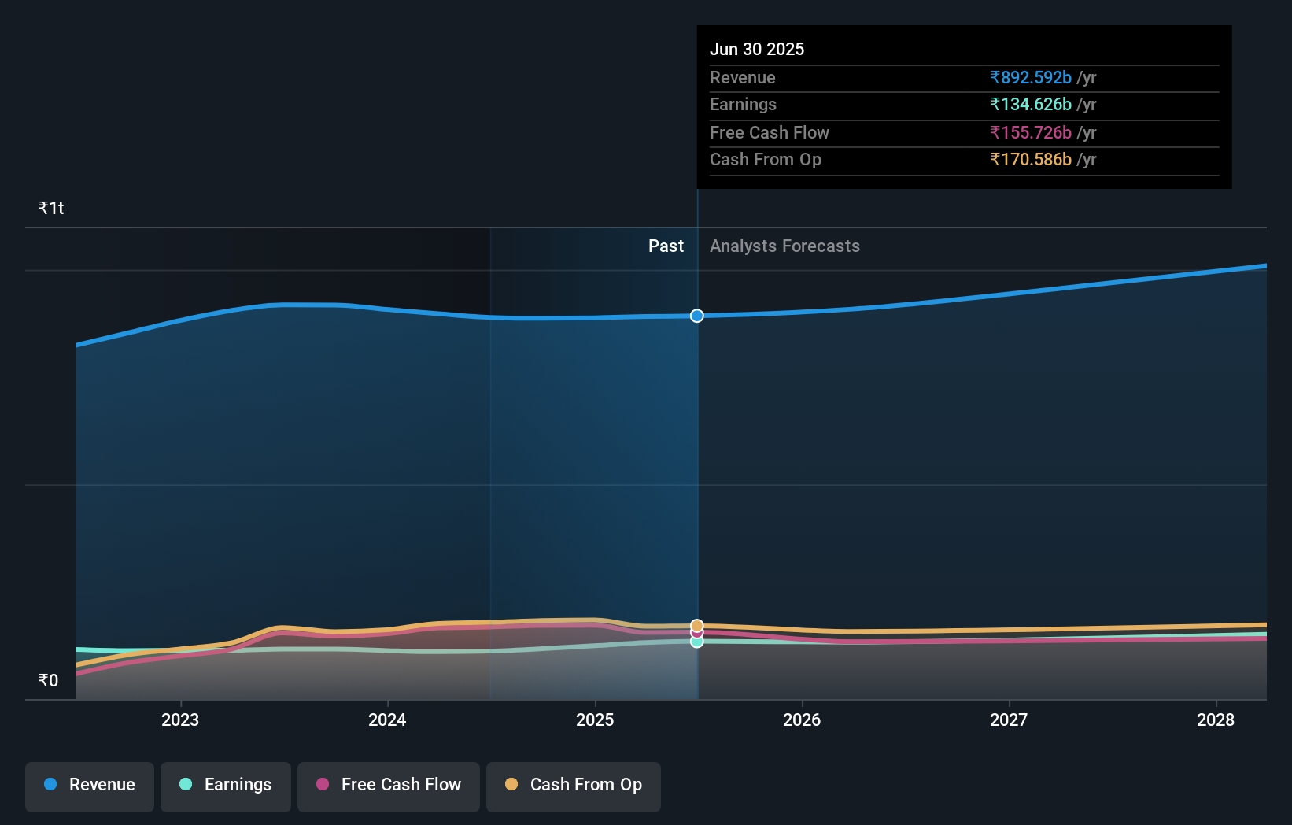Click the Revenue row label in tooltip
Image resolution: width=1292 pixels, height=825 pixels.
[x=743, y=77]
